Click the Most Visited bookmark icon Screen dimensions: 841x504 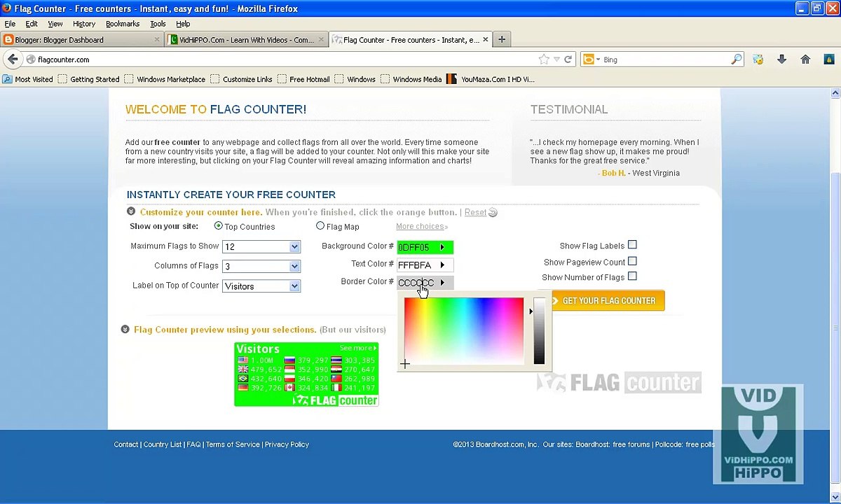pos(7,79)
